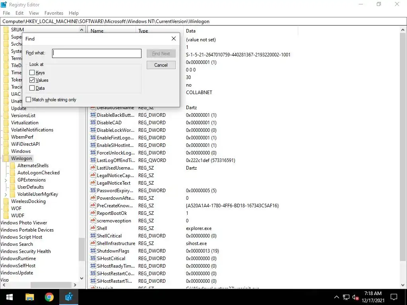Click the Find Next button
Viewport: 407px width, 305px height.
(x=161, y=54)
